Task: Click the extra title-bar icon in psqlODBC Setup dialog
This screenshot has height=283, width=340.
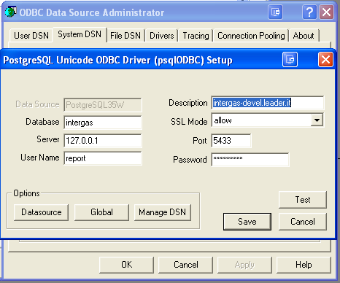Action: coord(290,59)
